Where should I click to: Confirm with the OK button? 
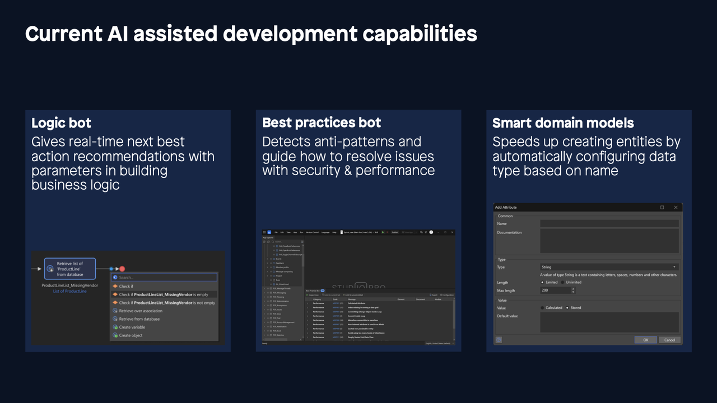645,340
